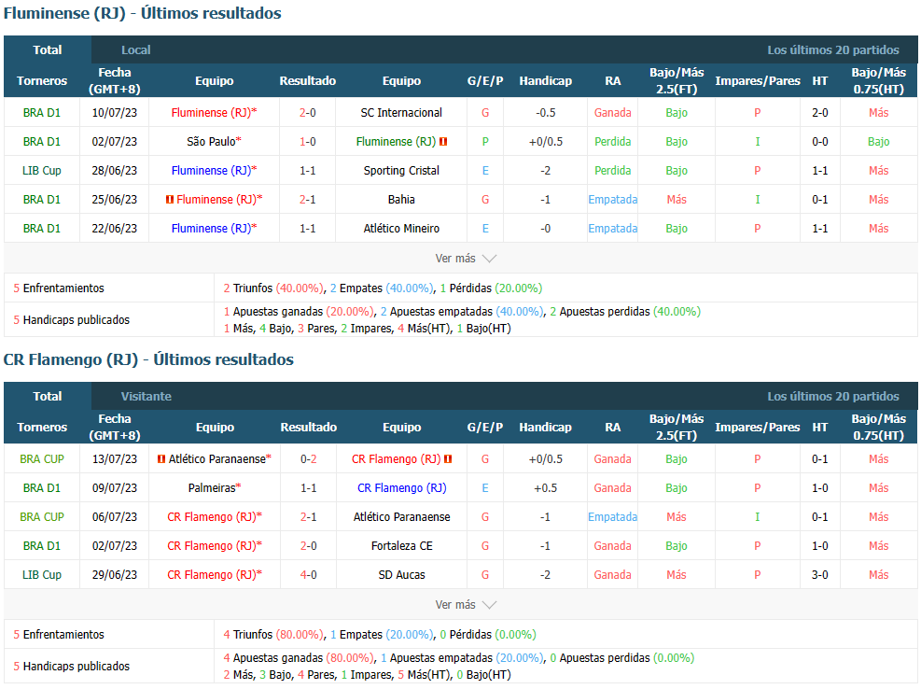Viewport: 921px width, 689px height.
Task: Click handicap +0.5 in the Palmeiras row
Action: coord(545,488)
